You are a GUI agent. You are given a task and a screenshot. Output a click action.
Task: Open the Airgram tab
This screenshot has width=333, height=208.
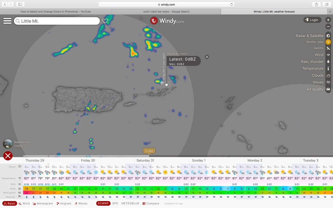(64, 204)
